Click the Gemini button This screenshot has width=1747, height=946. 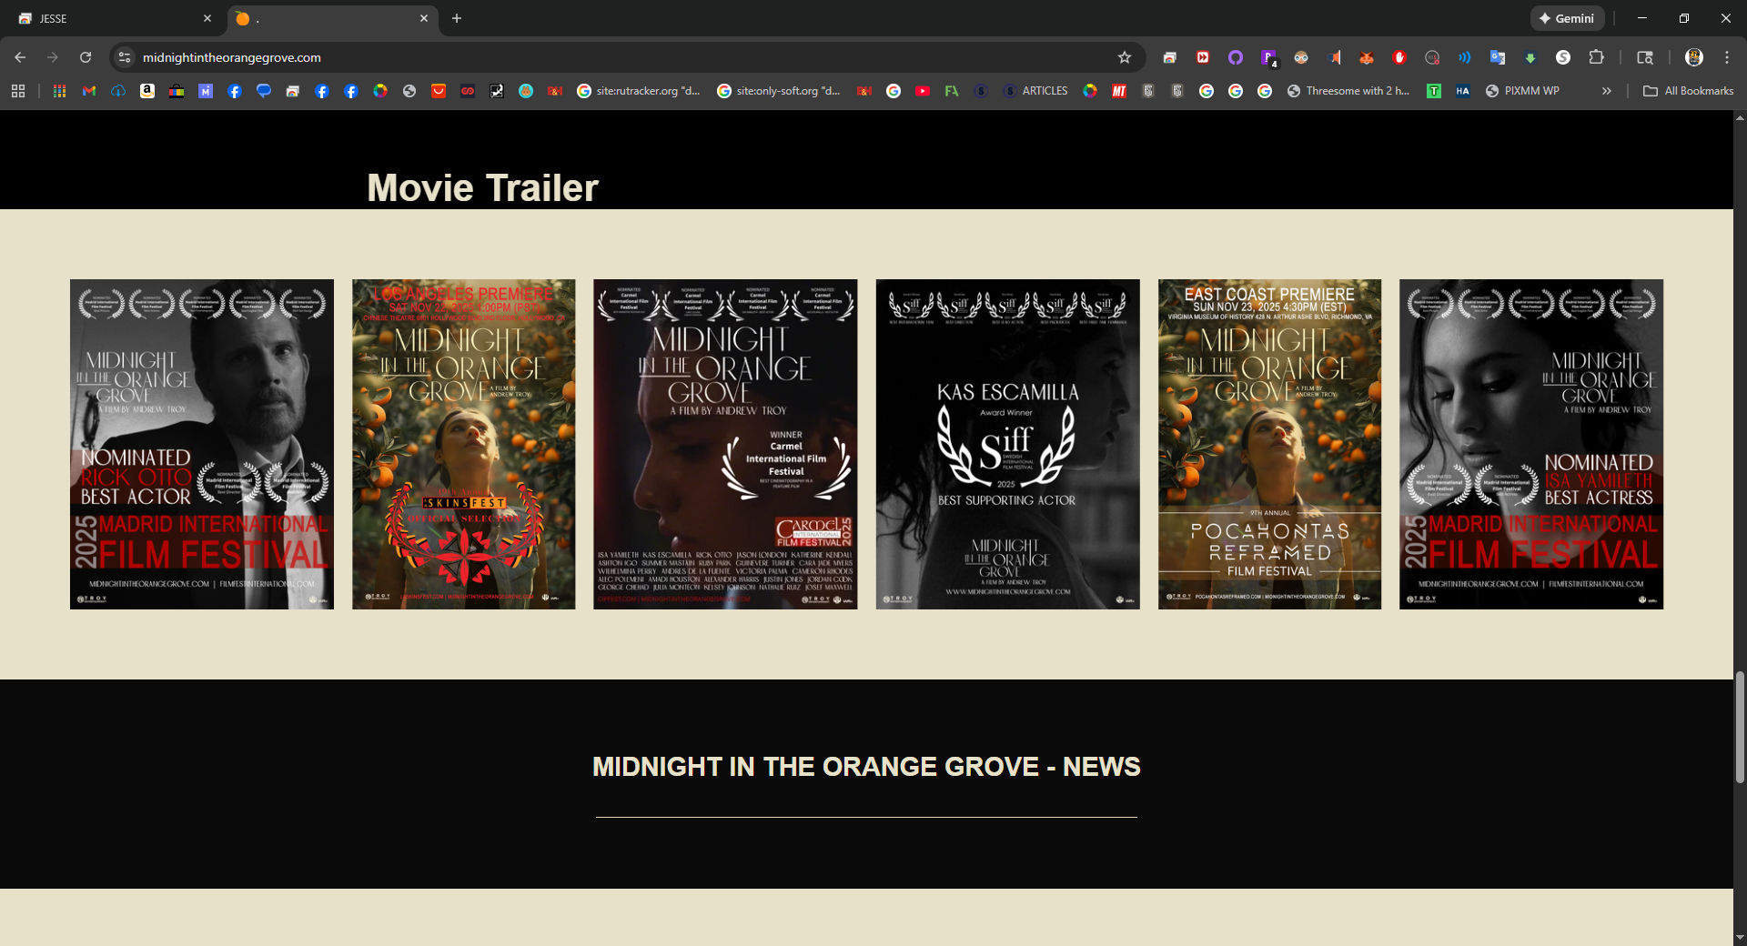1567,18
